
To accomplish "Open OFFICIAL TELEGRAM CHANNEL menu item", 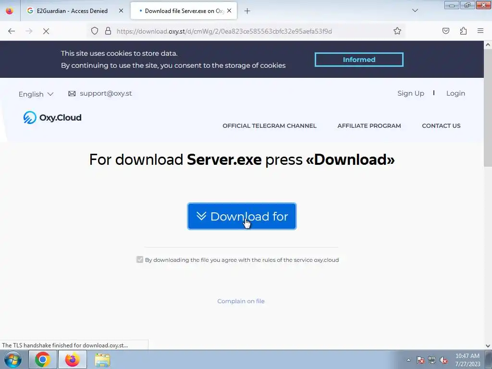I will pyautogui.click(x=270, y=126).
